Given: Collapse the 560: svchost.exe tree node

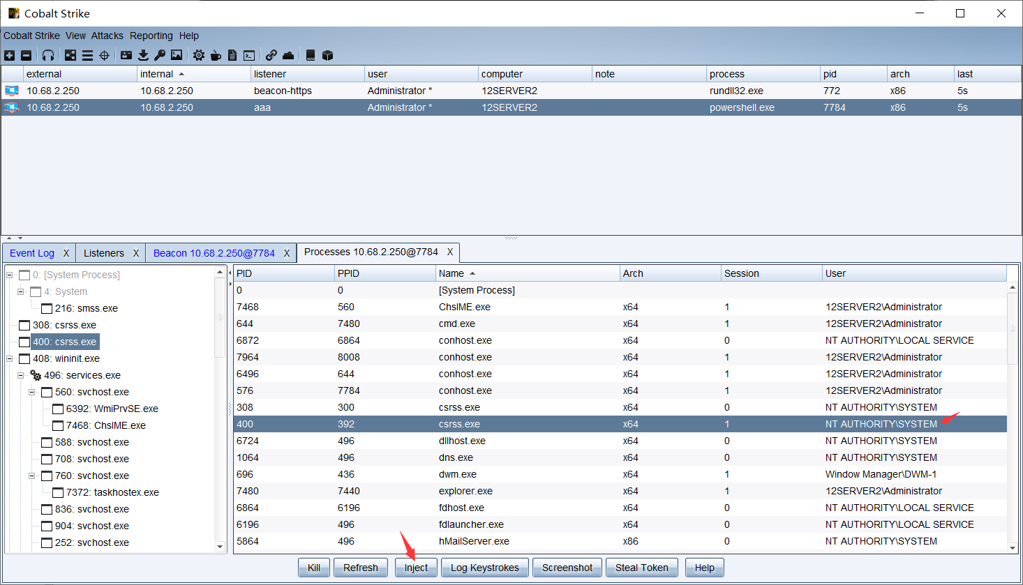Looking at the screenshot, I should point(32,392).
